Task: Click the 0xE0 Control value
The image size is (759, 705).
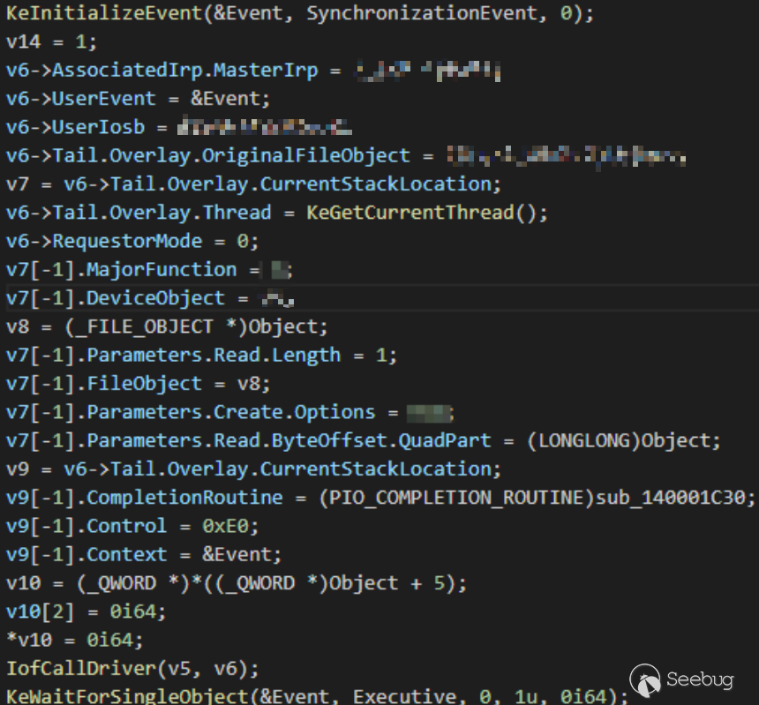Action: [x=225, y=527]
